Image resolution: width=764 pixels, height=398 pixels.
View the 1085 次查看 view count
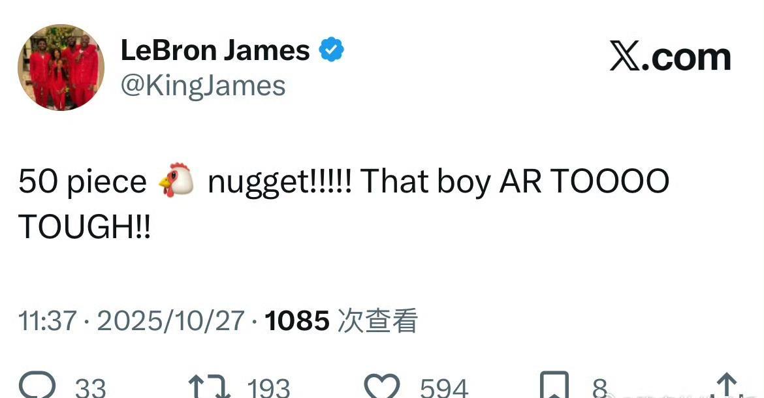point(341,321)
